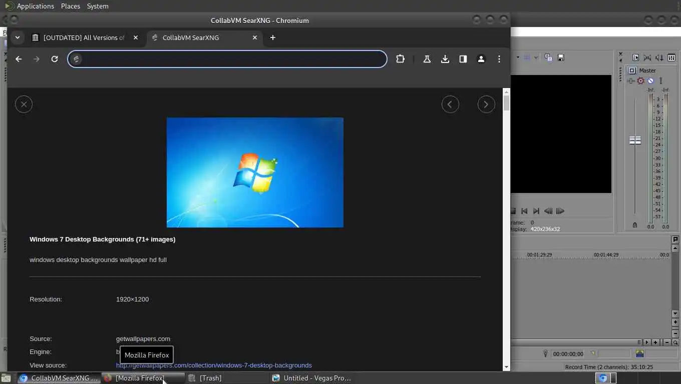Expand the tab search dropdown in Chromium
This screenshot has width=681, height=384.
(x=18, y=37)
